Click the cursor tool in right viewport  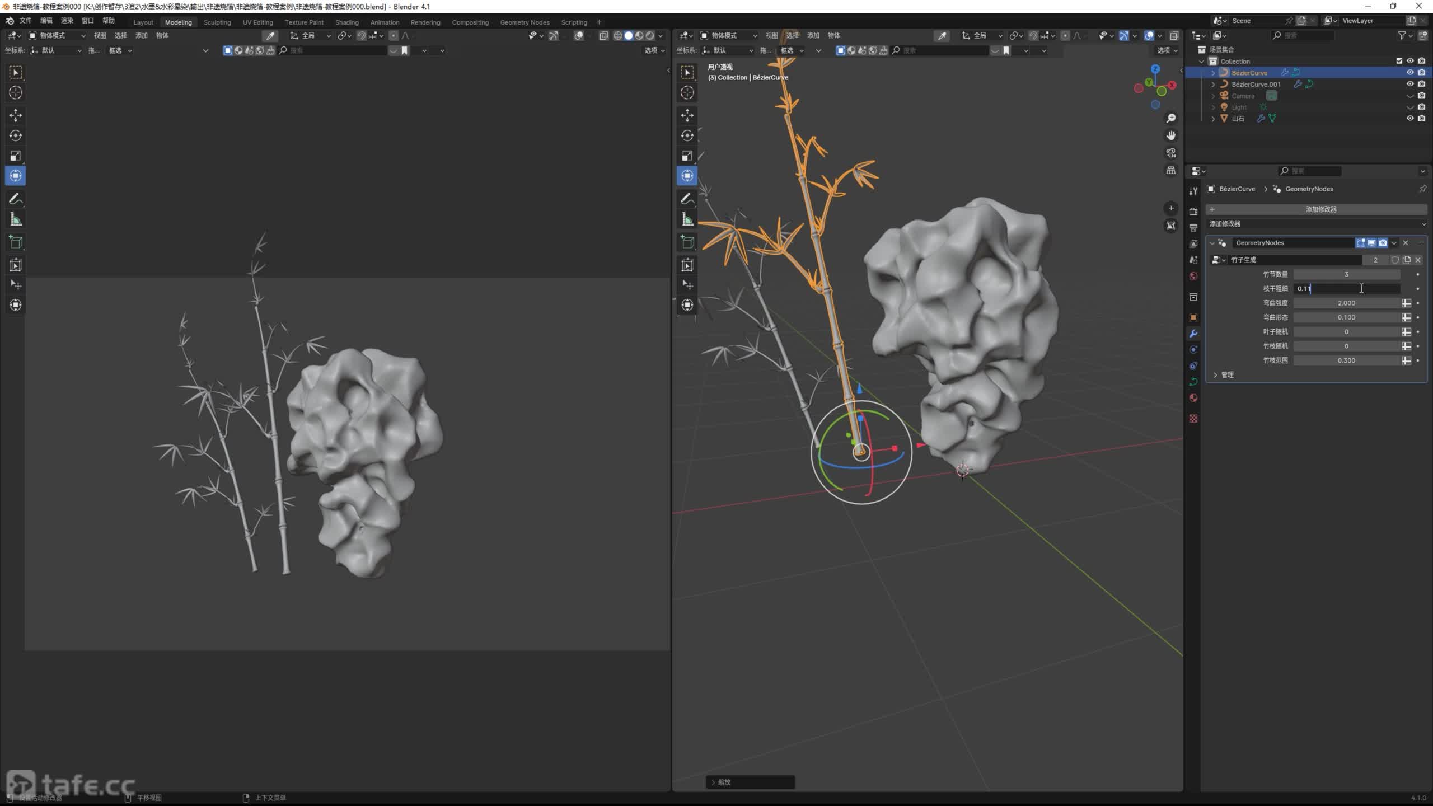click(687, 92)
